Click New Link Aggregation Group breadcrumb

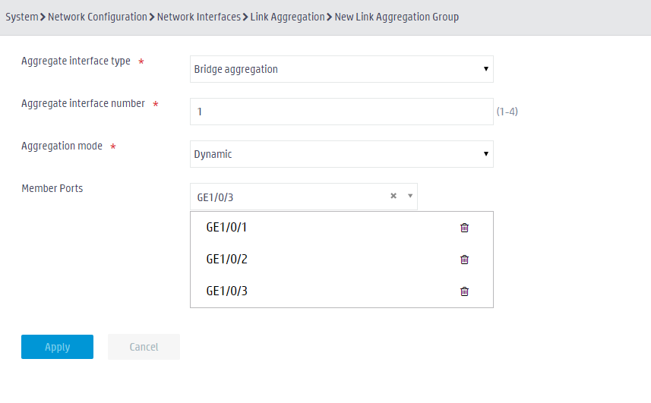click(x=397, y=17)
